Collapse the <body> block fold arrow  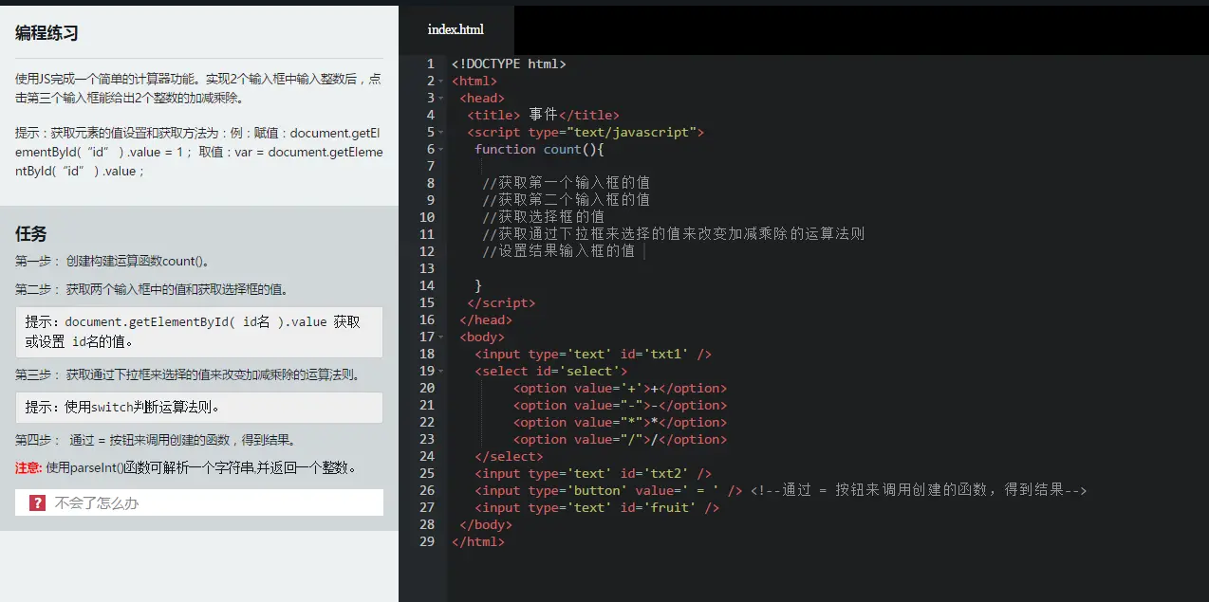[x=442, y=337]
